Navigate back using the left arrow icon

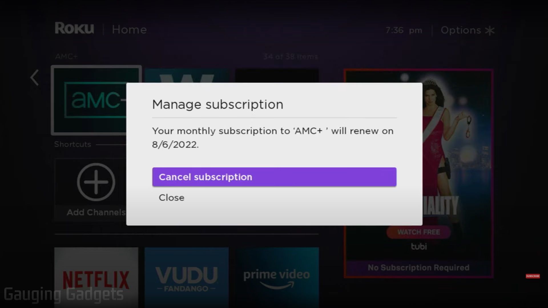pos(35,77)
